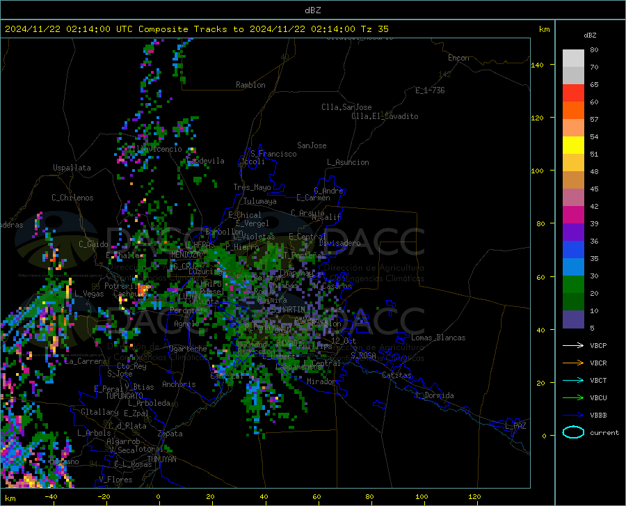Screen dimensions: 626x506
Task: Click the Zapata map label
Action: (x=170, y=434)
